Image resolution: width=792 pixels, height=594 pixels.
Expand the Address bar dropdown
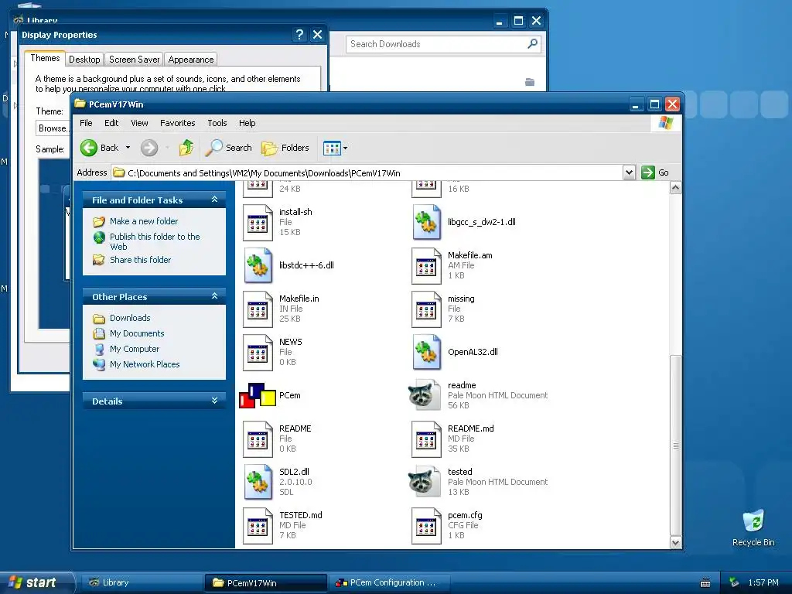629,172
